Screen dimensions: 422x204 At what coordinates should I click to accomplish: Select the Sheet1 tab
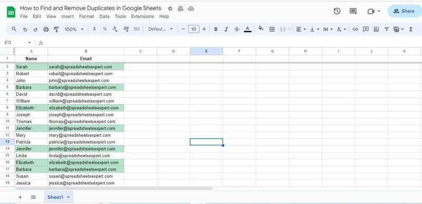(x=55, y=197)
